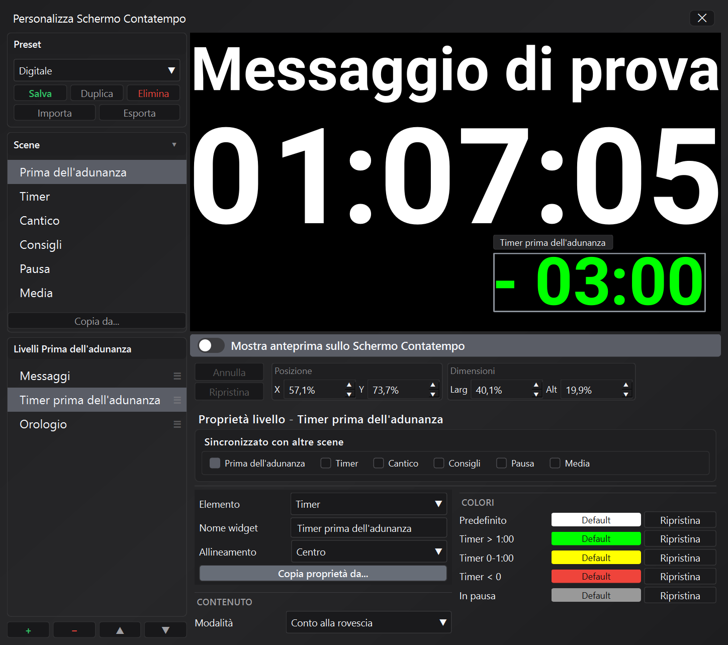This screenshot has width=728, height=645.
Task: Decrease the Alt height value
Action: [625, 394]
